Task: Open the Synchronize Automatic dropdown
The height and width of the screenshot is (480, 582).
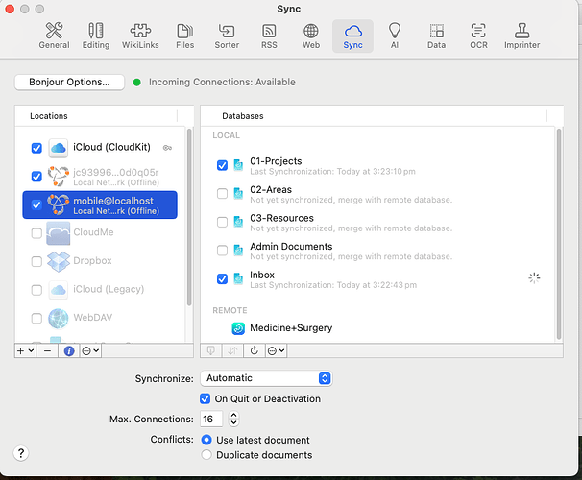Action: coord(266,378)
